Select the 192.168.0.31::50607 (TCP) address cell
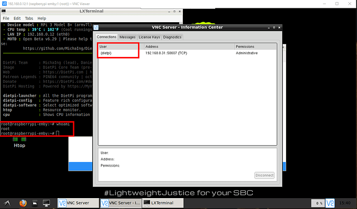 [x=166, y=53]
